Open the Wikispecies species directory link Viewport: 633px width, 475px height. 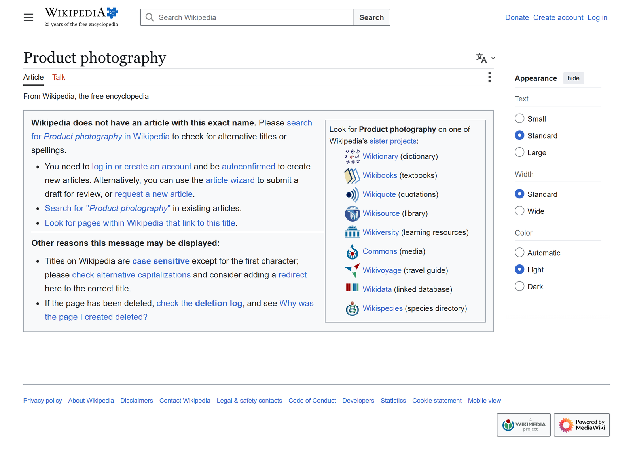(383, 308)
